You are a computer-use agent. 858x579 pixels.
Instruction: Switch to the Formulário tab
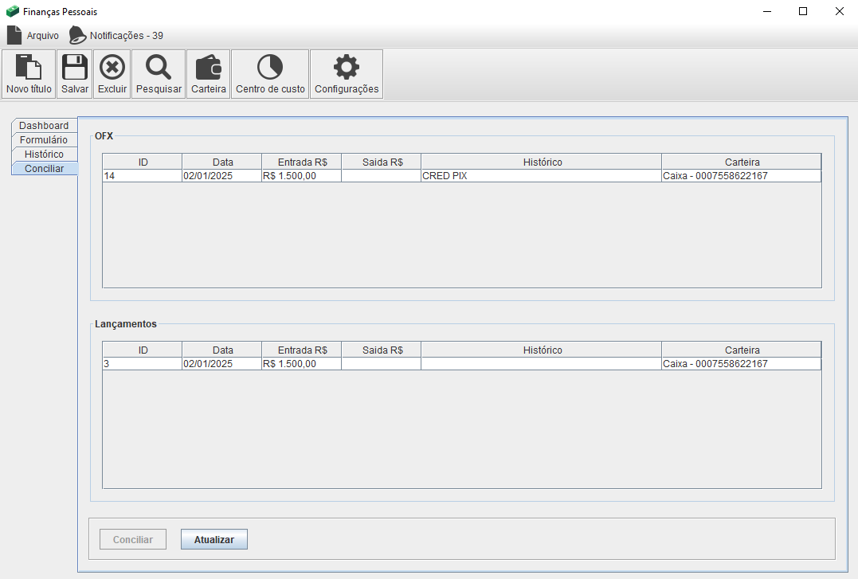click(x=44, y=140)
